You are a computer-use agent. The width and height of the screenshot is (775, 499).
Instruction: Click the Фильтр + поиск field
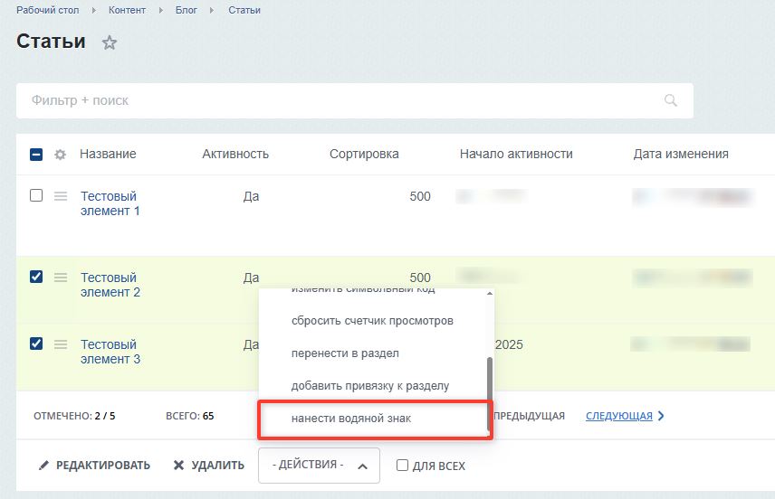pyautogui.click(x=344, y=100)
